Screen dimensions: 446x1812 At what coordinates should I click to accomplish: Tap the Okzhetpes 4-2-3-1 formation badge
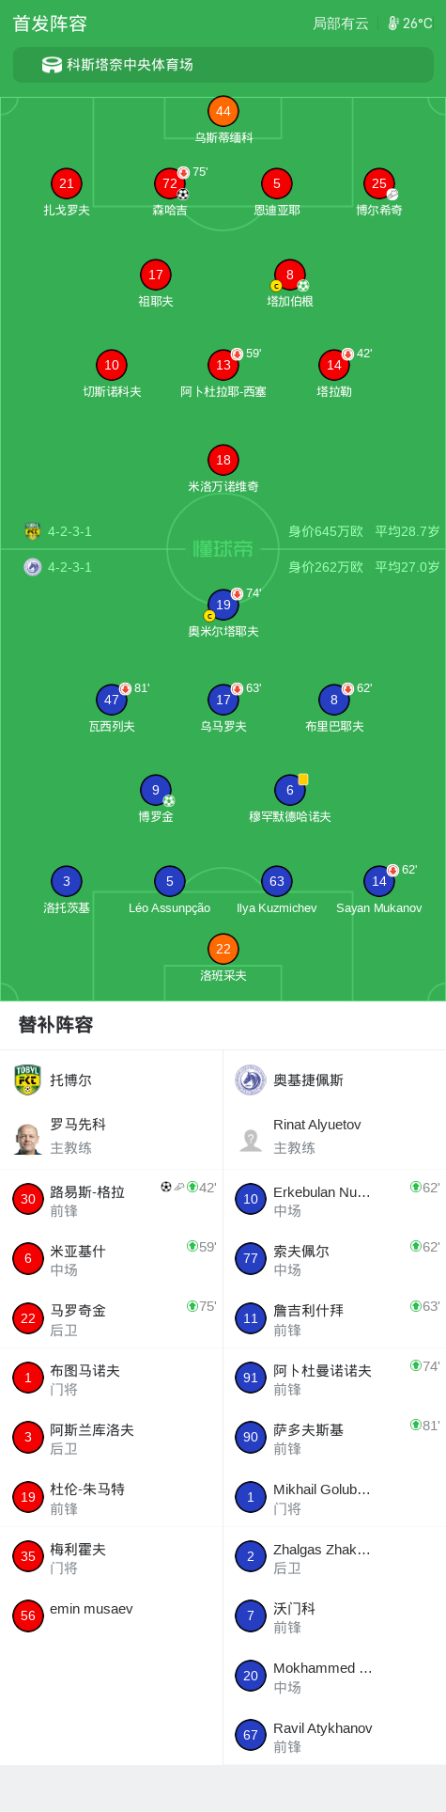tap(69, 567)
